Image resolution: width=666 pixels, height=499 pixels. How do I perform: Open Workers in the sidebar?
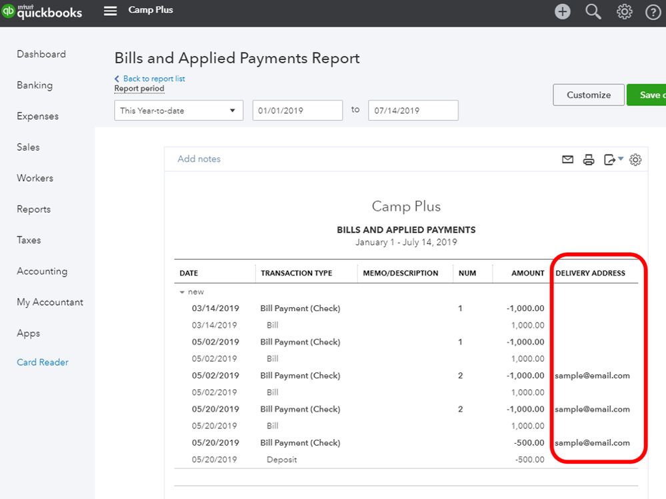(35, 179)
